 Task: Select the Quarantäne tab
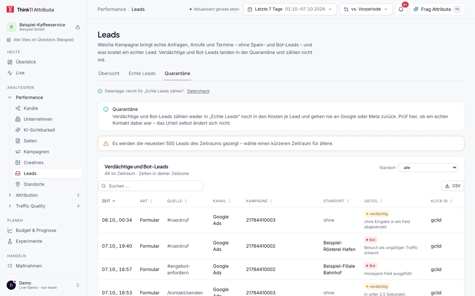point(177,73)
